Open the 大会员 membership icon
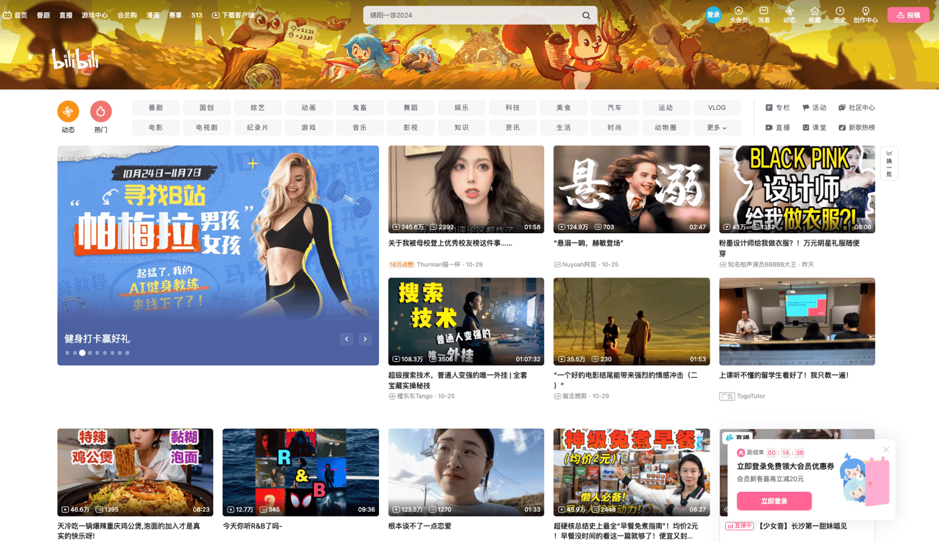Viewport: 939px width, 542px height. coord(738,14)
